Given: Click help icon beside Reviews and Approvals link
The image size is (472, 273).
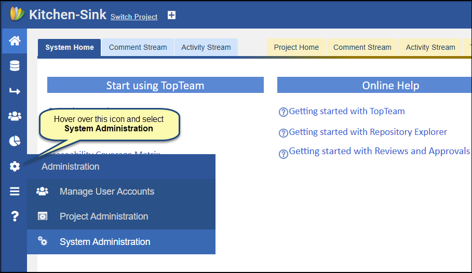Looking at the screenshot, I should click(x=284, y=154).
